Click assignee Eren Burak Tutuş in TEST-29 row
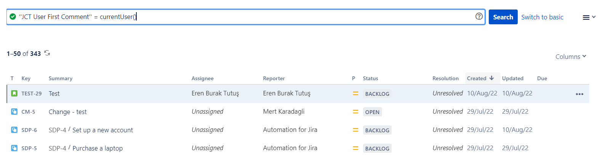Image resolution: width=600 pixels, height=157 pixels. pyautogui.click(x=215, y=94)
